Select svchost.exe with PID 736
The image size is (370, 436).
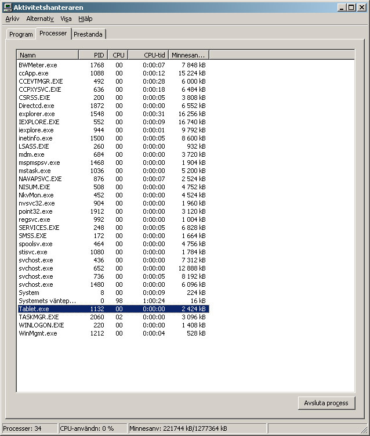pyautogui.click(x=113, y=276)
